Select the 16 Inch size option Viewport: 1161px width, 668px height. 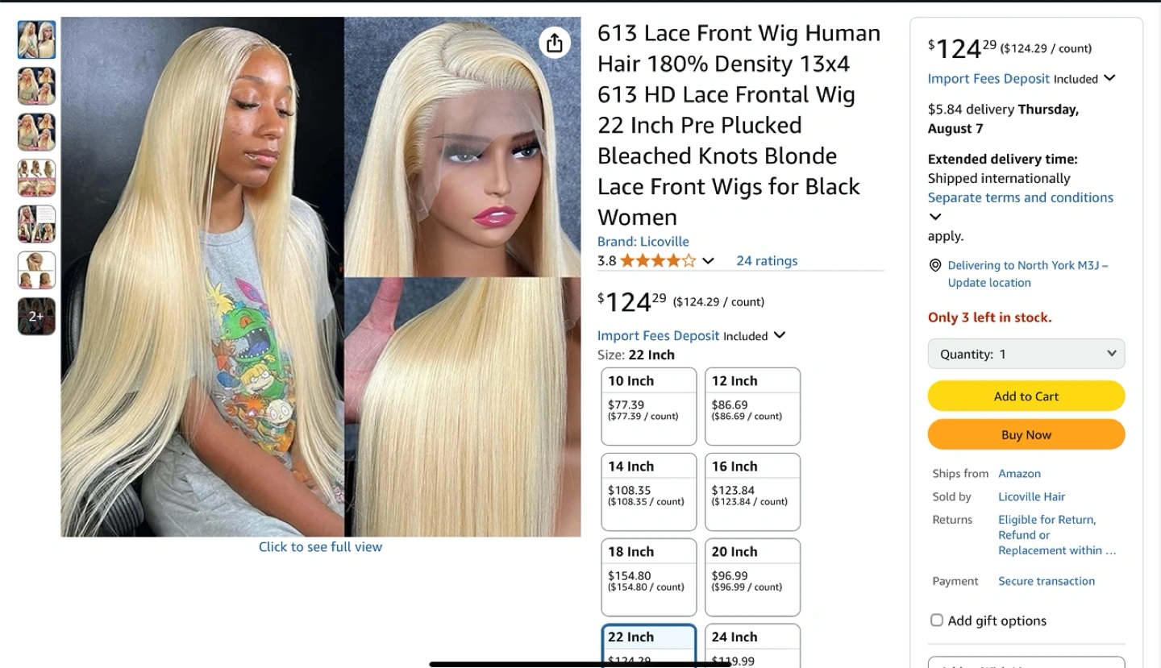coord(752,492)
